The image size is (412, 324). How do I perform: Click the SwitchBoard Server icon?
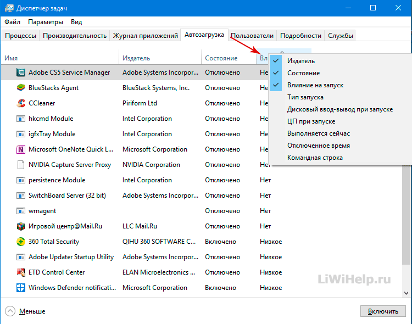tap(21, 195)
